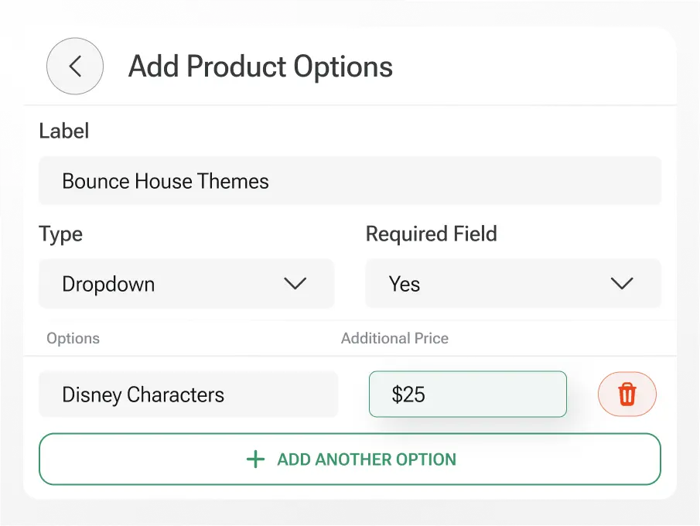This screenshot has width=700, height=526.
Task: Click the Disney Characters option name field
Action: tap(188, 394)
